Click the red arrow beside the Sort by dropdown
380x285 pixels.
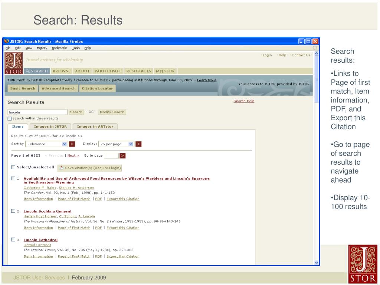click(72, 144)
